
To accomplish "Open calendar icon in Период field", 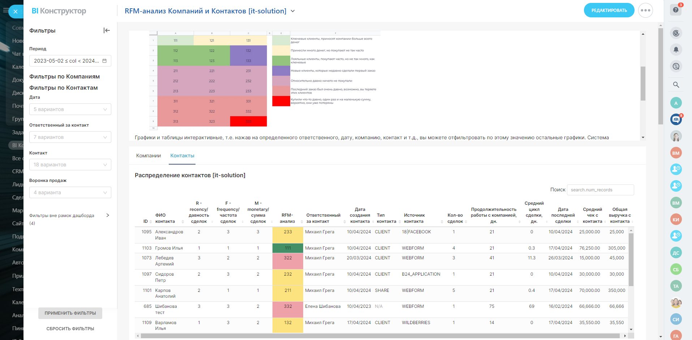I will [104, 61].
